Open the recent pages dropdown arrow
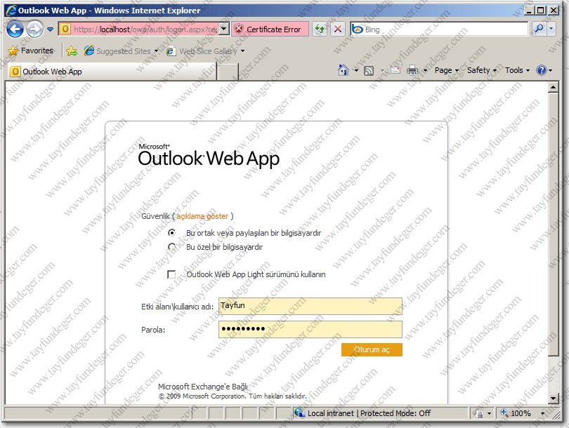Image resolution: width=569 pixels, height=428 pixels. (50, 29)
